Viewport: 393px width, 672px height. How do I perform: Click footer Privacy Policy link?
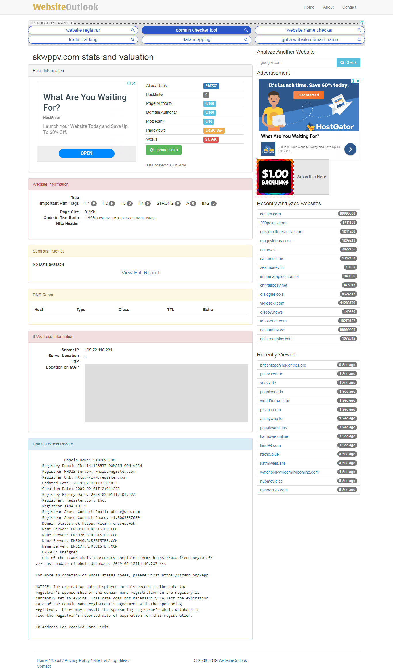[77, 660]
